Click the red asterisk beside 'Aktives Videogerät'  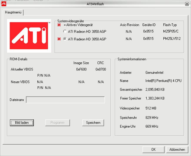point(59,25)
